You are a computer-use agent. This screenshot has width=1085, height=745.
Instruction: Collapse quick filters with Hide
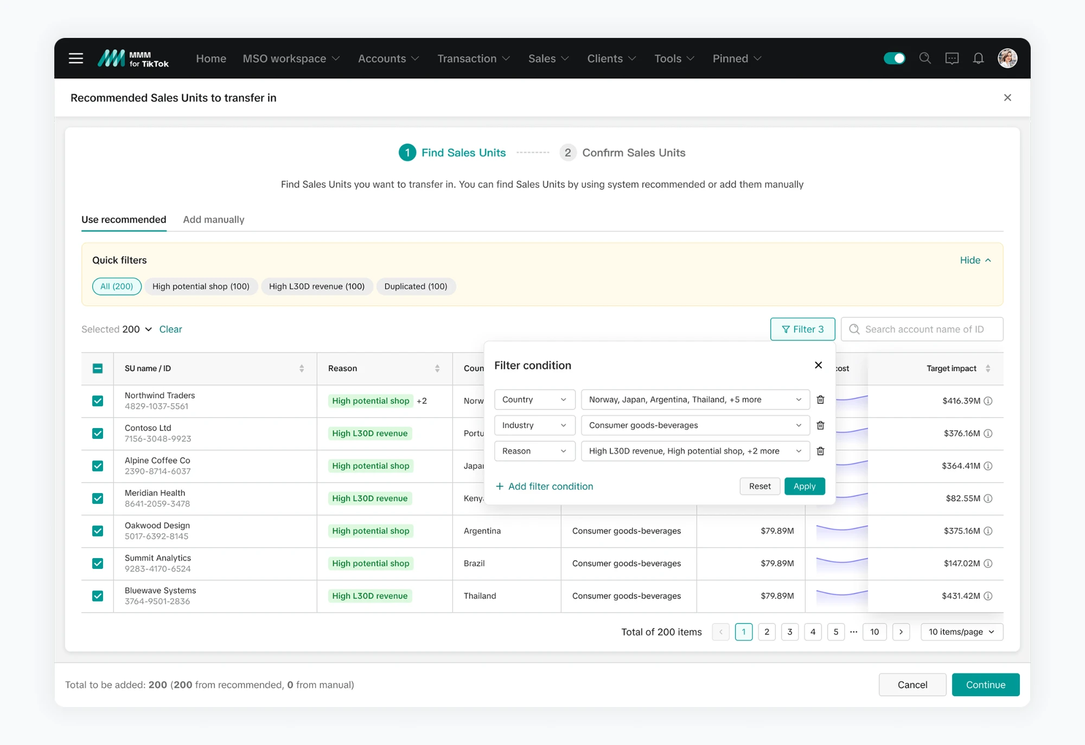[x=975, y=260]
